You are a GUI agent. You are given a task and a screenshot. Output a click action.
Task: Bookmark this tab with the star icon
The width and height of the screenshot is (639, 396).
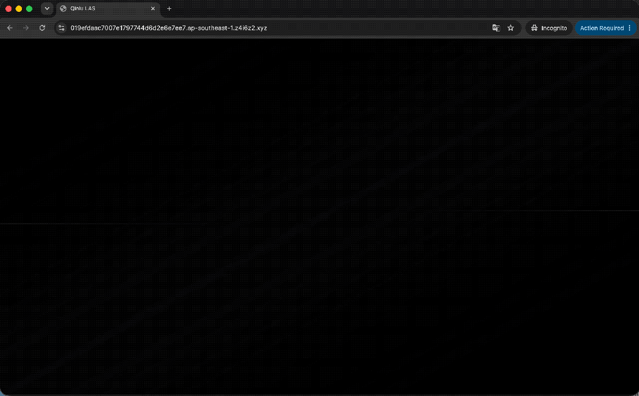coord(510,28)
